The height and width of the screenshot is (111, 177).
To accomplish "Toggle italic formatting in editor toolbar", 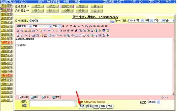I will pyautogui.click(x=67, y=26).
